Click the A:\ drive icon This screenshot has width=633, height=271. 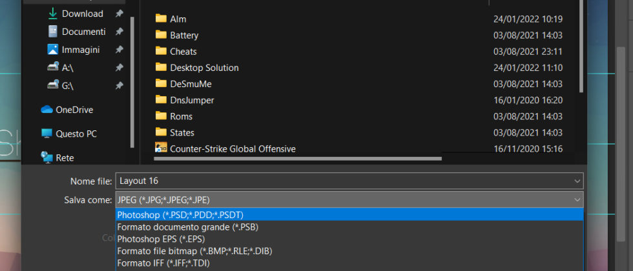coord(53,67)
